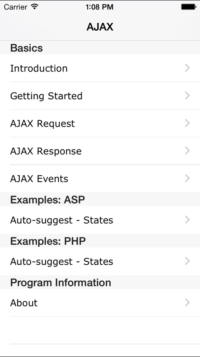Open the Getting Started topic
Viewport: 200px width, 357px height.
[47, 96]
